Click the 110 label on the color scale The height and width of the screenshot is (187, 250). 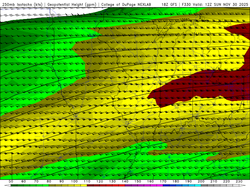87,181
